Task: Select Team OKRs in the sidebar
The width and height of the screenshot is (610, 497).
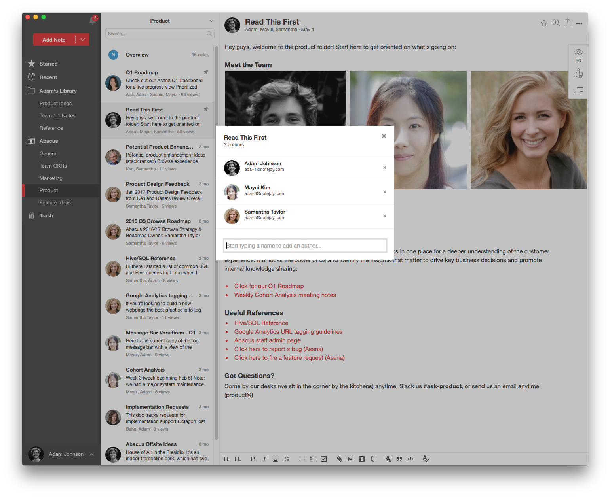Action: click(x=53, y=166)
